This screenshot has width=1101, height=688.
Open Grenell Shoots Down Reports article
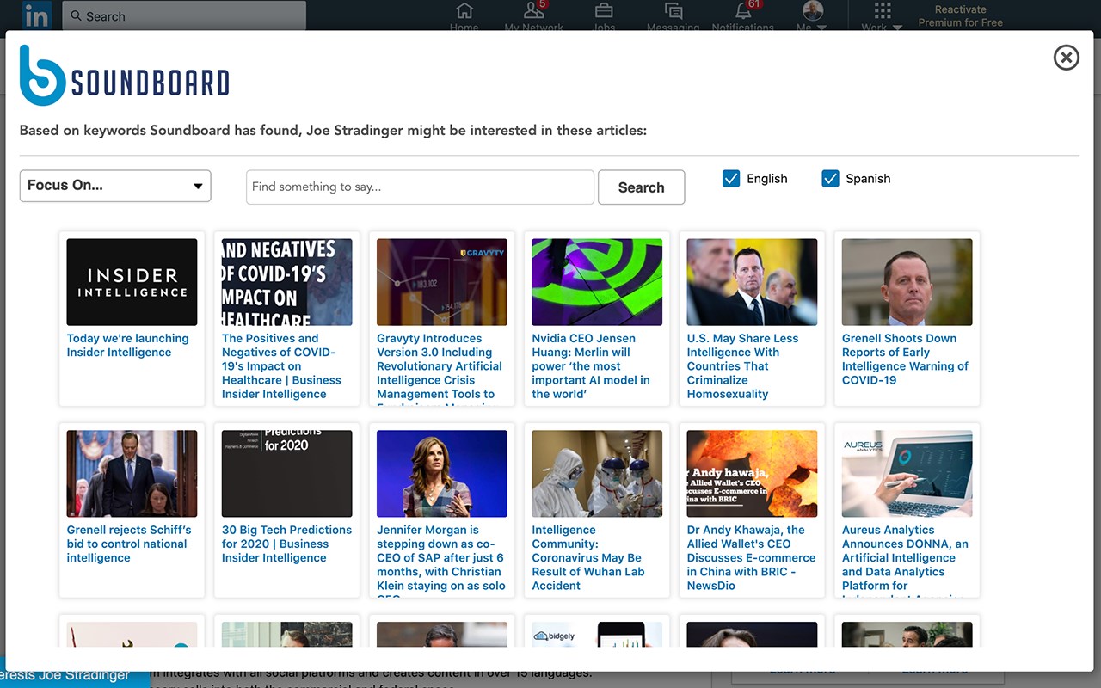click(905, 359)
